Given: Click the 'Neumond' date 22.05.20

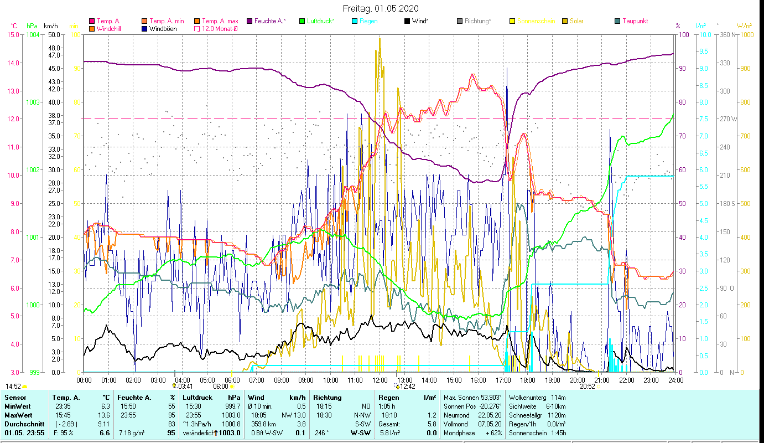Looking at the screenshot, I should coord(488,415).
